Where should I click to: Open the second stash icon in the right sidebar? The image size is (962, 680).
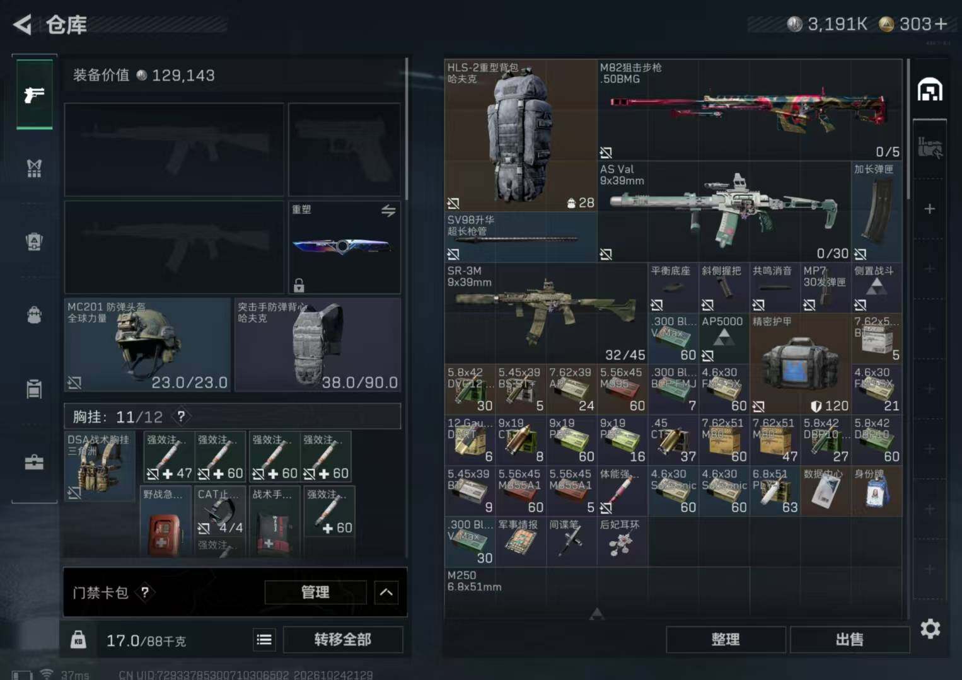(x=930, y=149)
